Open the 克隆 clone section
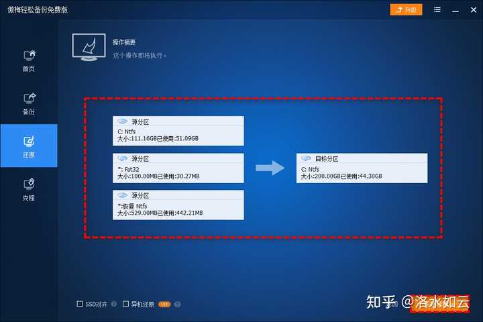This screenshot has width=483, height=322. point(29,188)
